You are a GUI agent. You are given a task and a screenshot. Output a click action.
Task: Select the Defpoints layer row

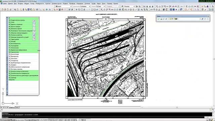24,80
